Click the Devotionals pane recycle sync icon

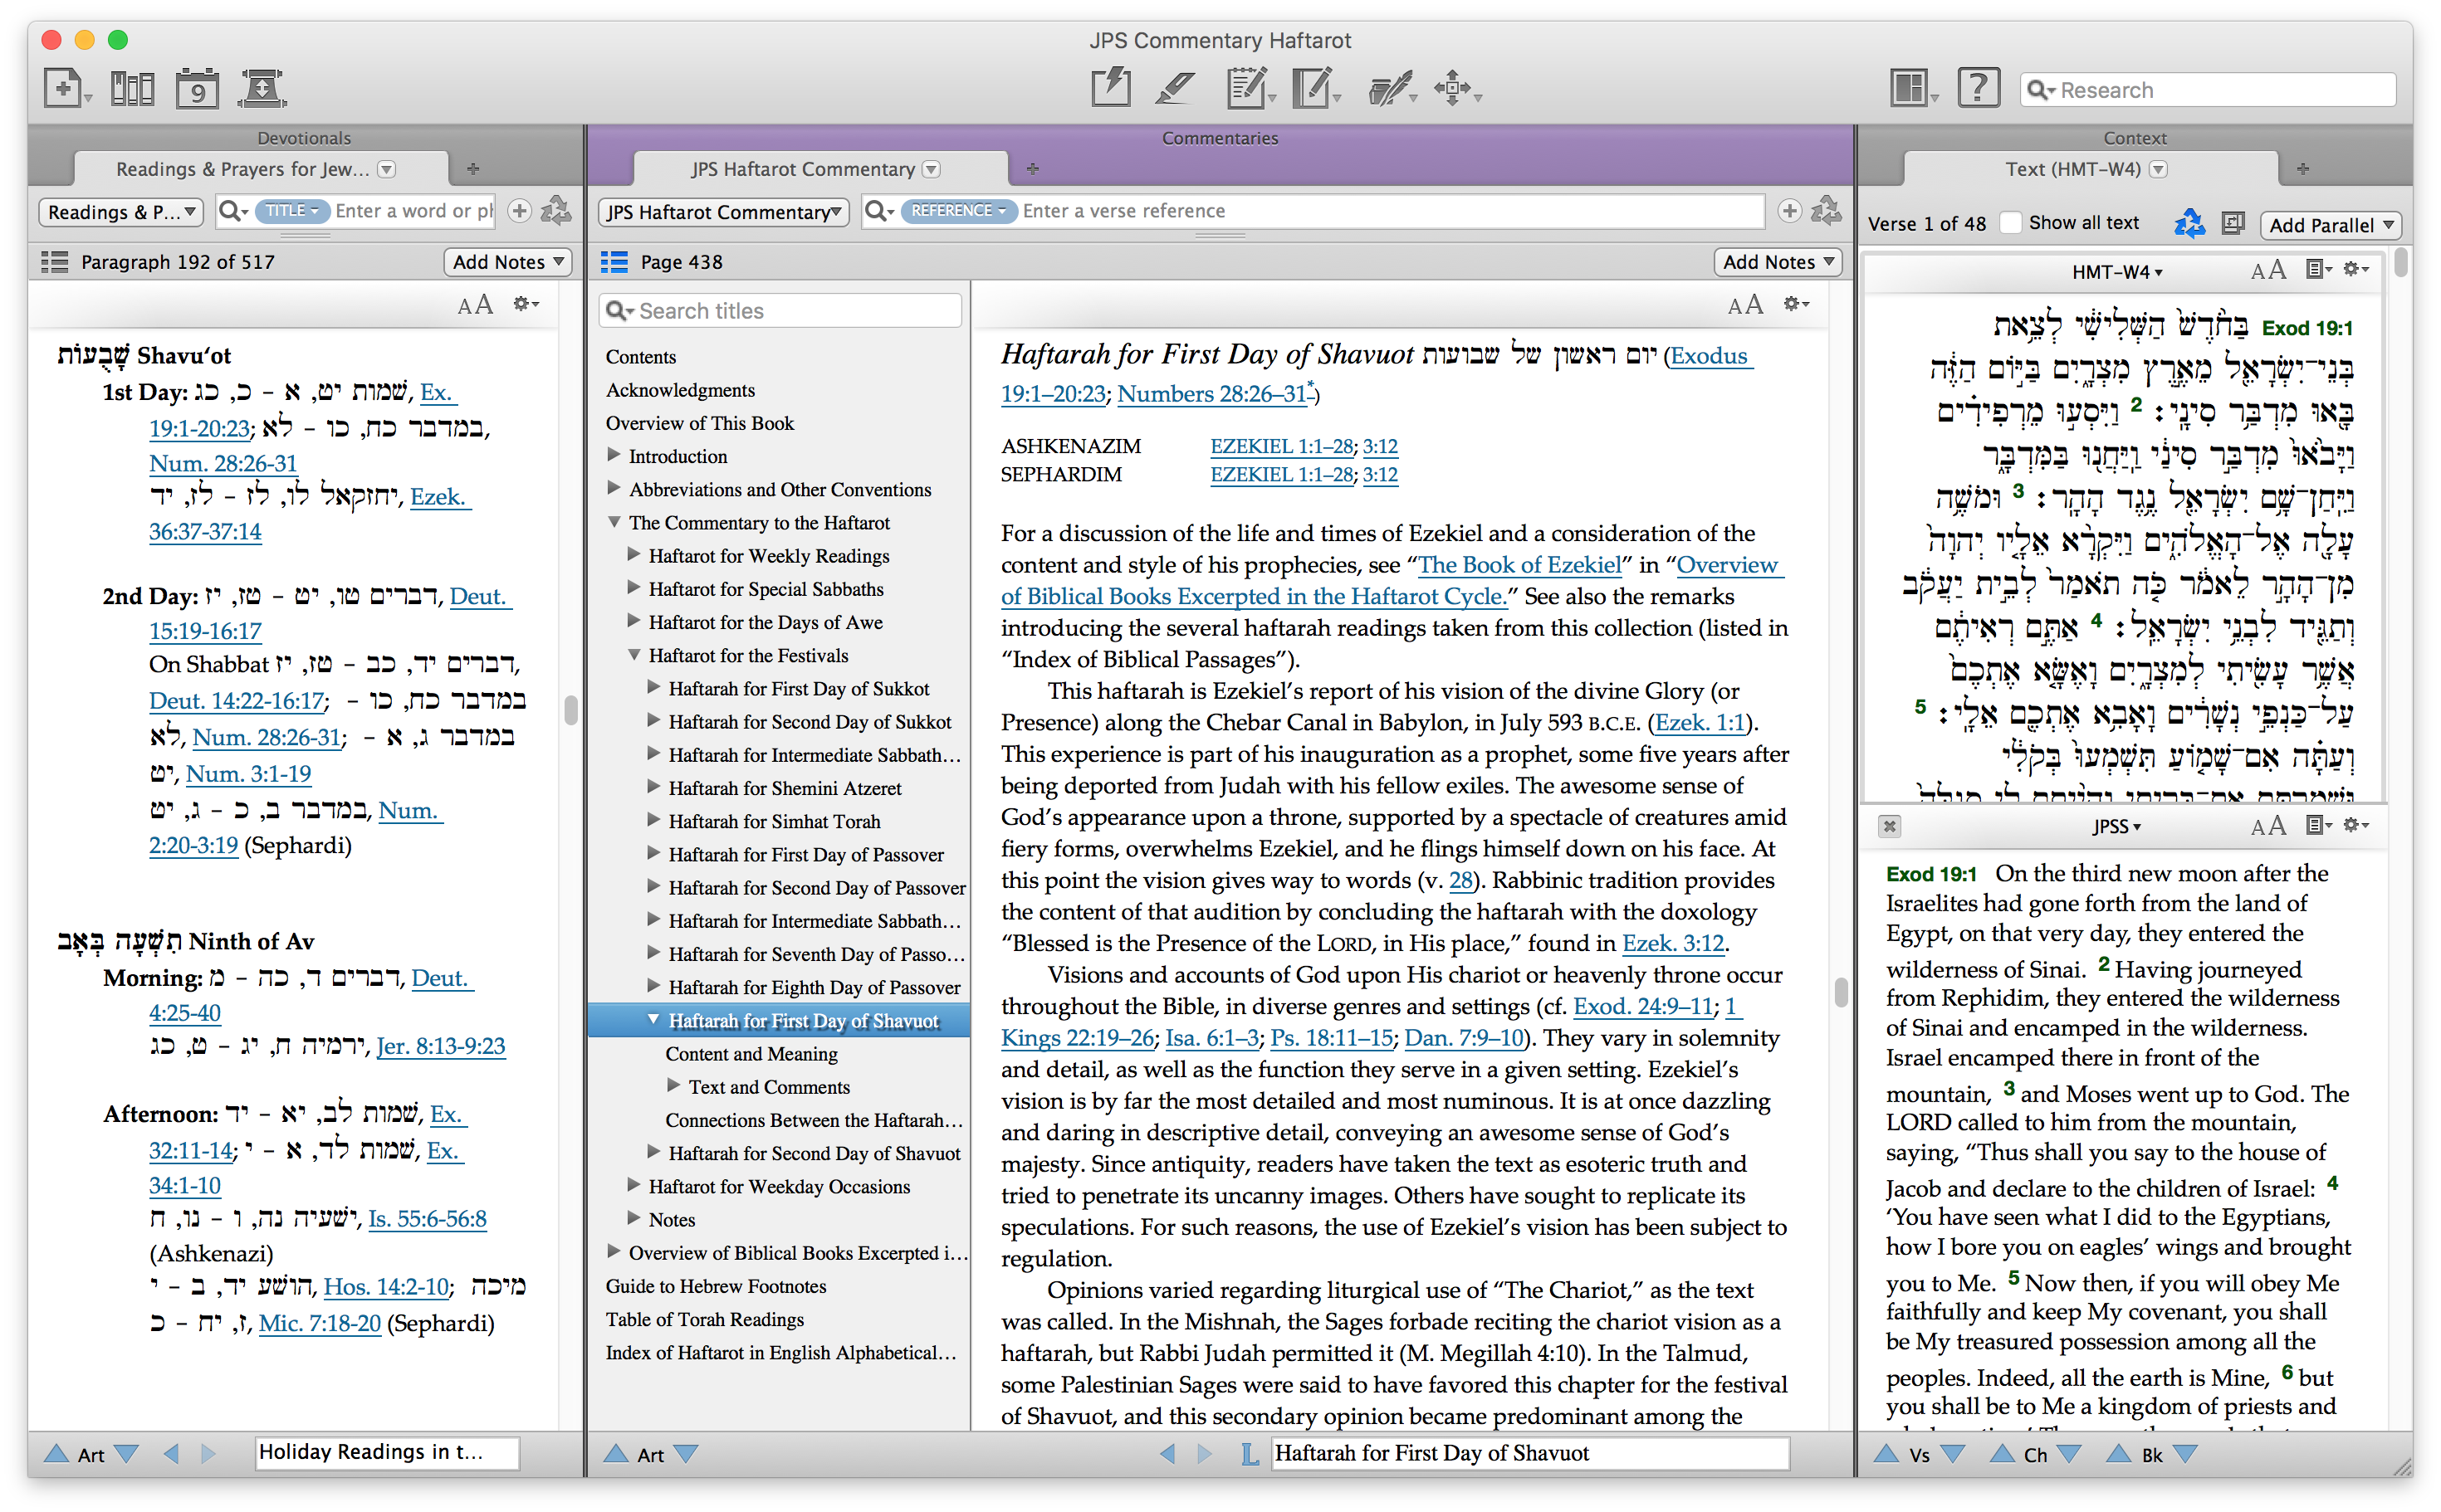pos(556,211)
